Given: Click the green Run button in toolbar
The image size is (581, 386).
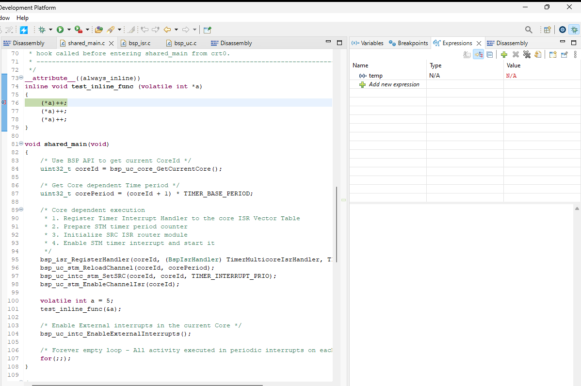Looking at the screenshot, I should 60,30.
